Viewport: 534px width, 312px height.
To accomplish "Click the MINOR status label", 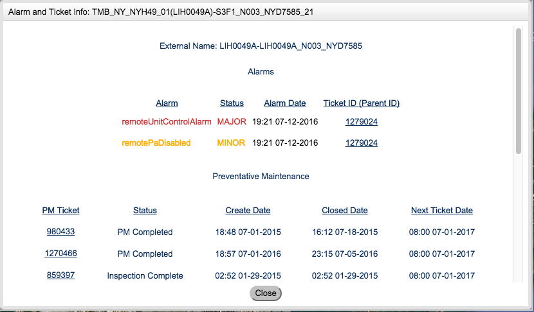I will click(x=231, y=143).
